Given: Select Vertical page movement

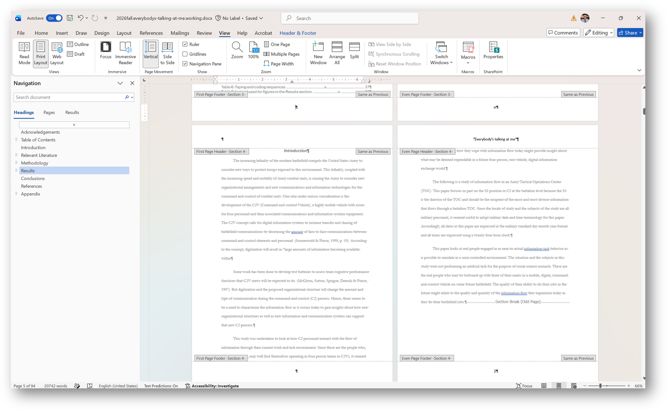Looking at the screenshot, I should [151, 53].
